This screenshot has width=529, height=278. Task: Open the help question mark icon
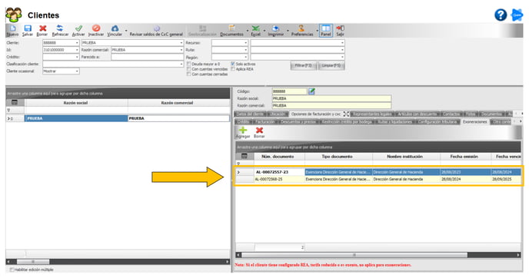click(x=501, y=15)
